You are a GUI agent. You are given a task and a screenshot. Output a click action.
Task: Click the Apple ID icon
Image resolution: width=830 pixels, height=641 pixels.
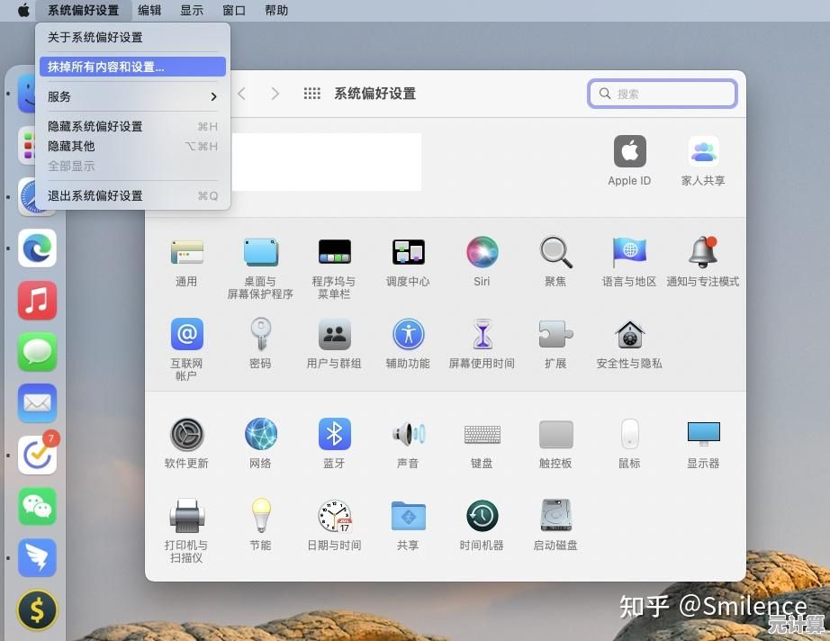pyautogui.click(x=629, y=152)
